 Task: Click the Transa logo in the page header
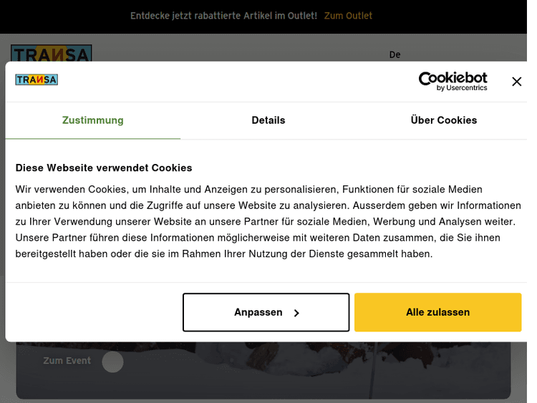pyautogui.click(x=52, y=54)
